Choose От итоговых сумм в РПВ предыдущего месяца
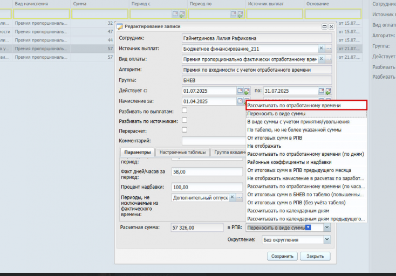 [306, 170]
